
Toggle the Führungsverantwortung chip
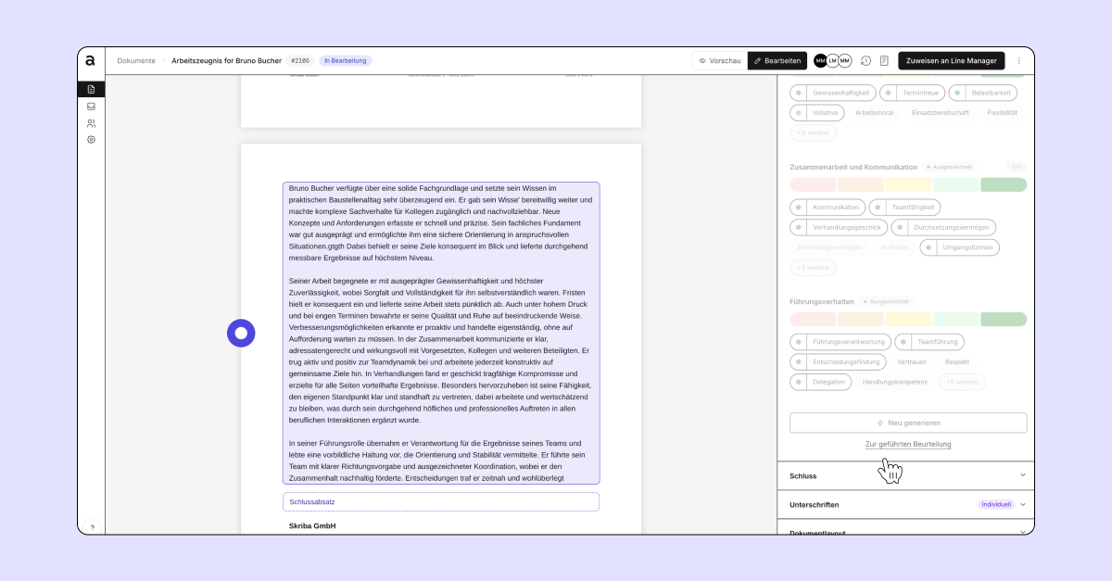click(x=840, y=342)
